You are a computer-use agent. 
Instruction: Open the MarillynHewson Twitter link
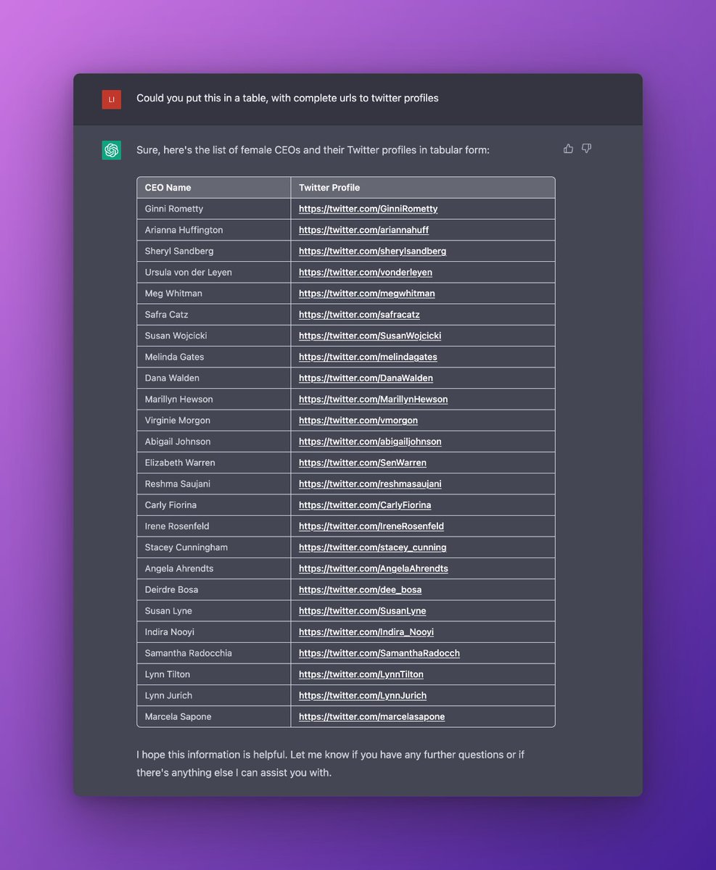tap(373, 399)
